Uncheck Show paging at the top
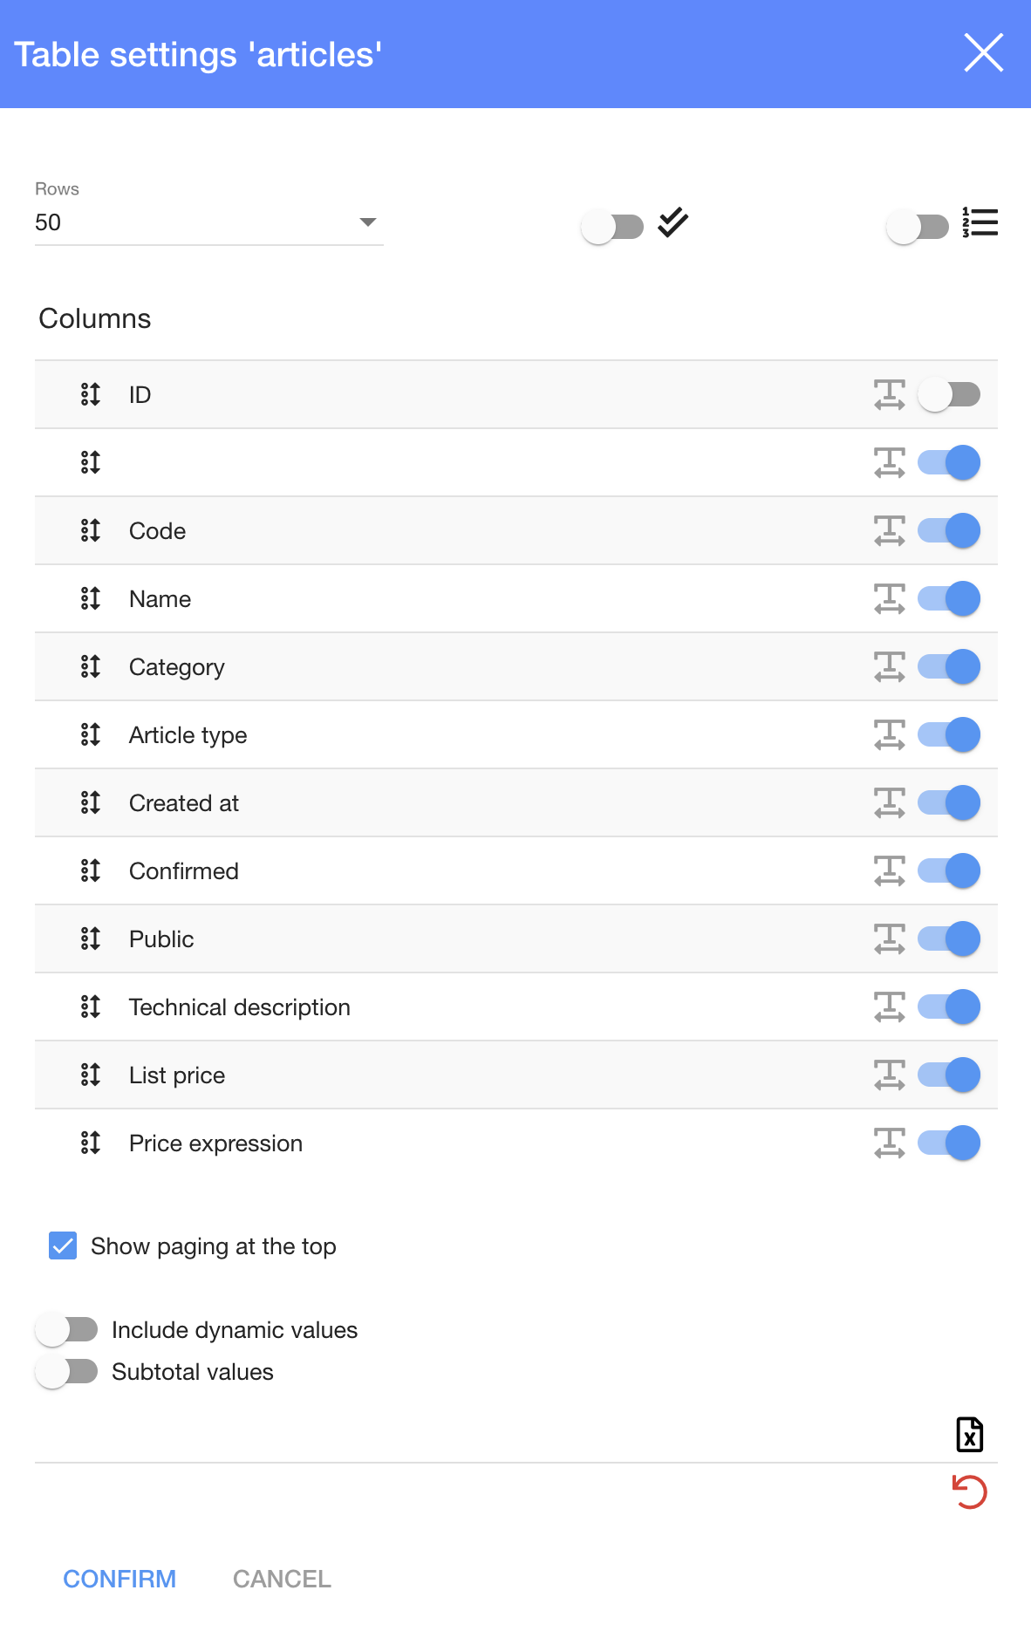 pyautogui.click(x=63, y=1245)
